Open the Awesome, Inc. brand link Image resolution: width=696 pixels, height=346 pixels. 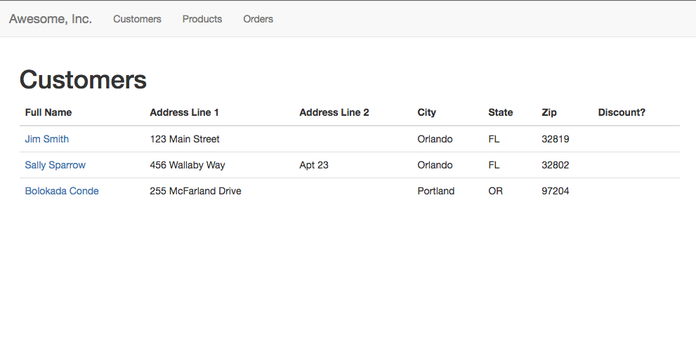click(x=50, y=19)
